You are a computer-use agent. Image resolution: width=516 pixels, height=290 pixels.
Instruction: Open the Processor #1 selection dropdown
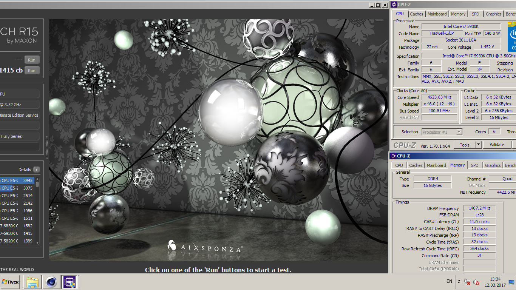[x=459, y=132]
